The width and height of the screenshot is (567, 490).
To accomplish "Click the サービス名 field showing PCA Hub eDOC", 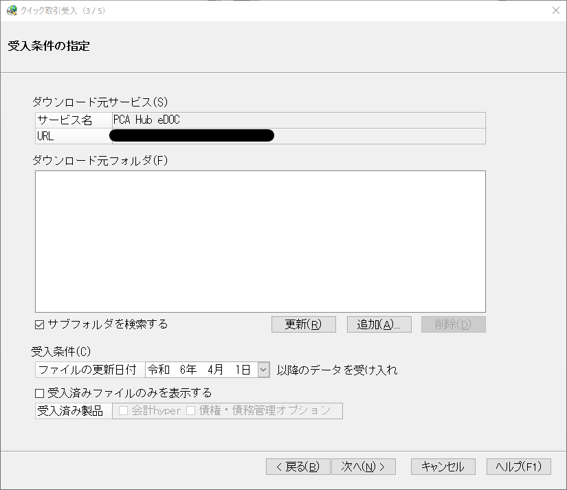I will click(299, 120).
